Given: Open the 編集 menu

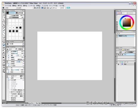Looking at the screenshot, I should tap(14, 6).
